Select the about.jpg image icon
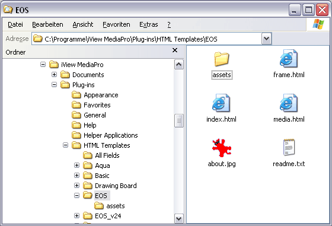The width and height of the screenshot is (332, 226). click(x=222, y=148)
